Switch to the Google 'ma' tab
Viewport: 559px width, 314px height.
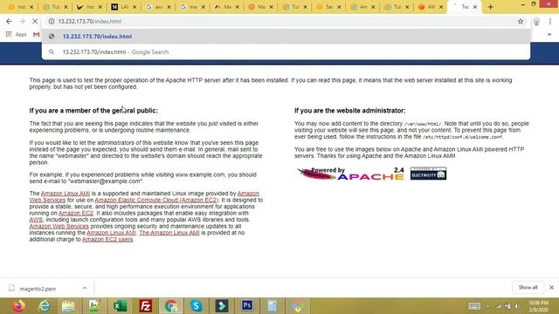click(193, 7)
